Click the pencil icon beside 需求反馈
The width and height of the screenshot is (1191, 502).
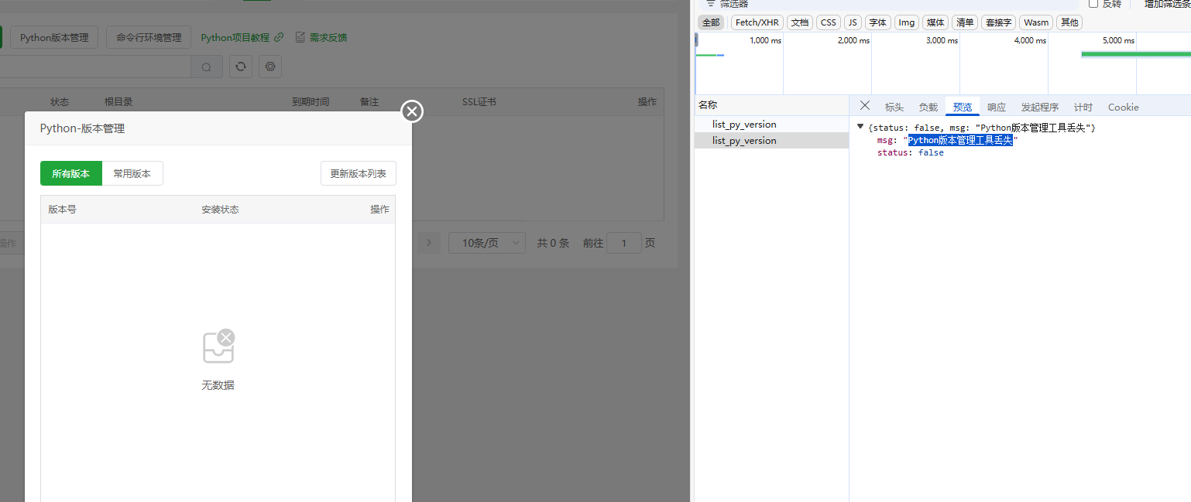coord(300,37)
